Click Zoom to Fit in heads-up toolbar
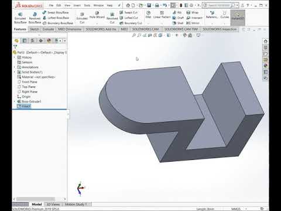The image size is (281, 211). pos(134,35)
